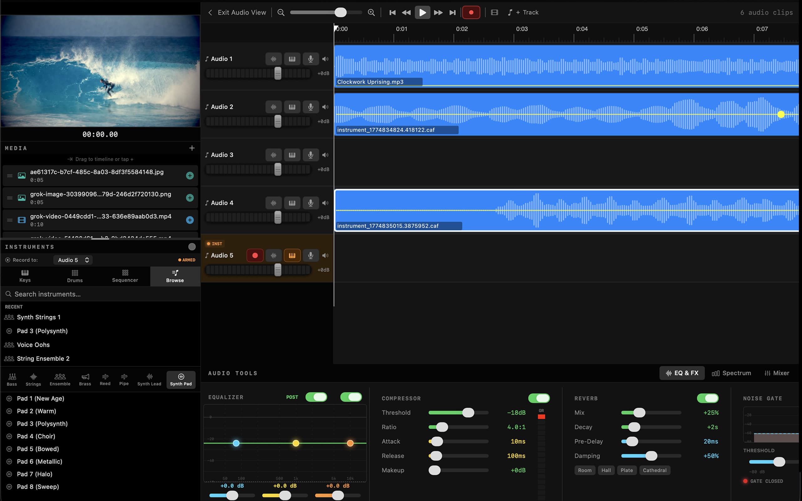
Task: Start recording with the toolbar record button
Action: (x=471, y=12)
